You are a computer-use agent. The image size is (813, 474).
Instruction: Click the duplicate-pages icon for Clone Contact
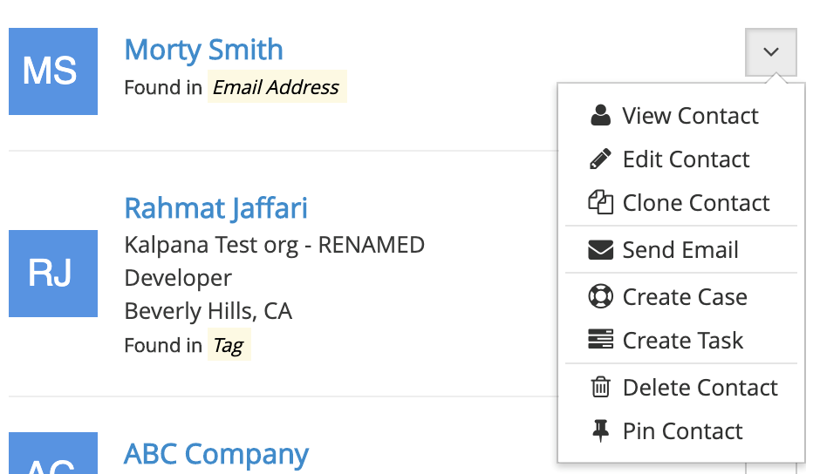[x=600, y=202]
